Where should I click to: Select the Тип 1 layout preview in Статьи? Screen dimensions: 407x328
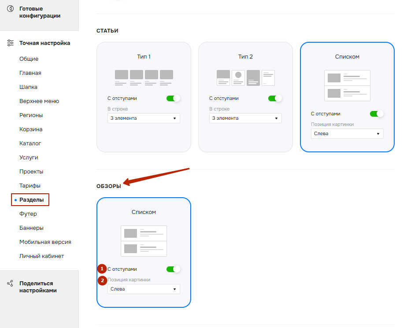click(144, 77)
